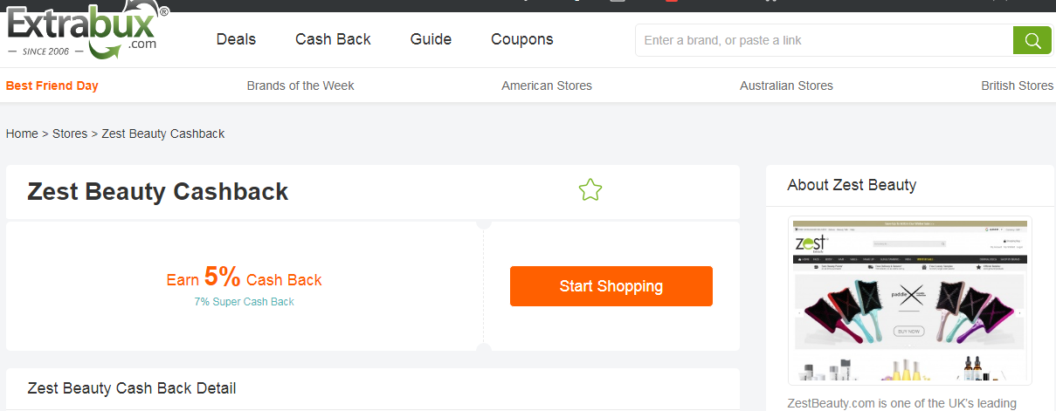Open the Coupons menu item
The width and height of the screenshot is (1056, 411).
click(x=521, y=39)
